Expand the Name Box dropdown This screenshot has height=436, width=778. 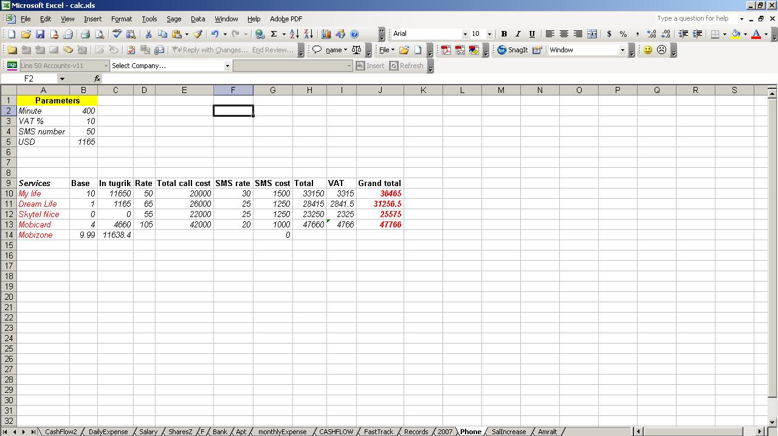(x=62, y=78)
